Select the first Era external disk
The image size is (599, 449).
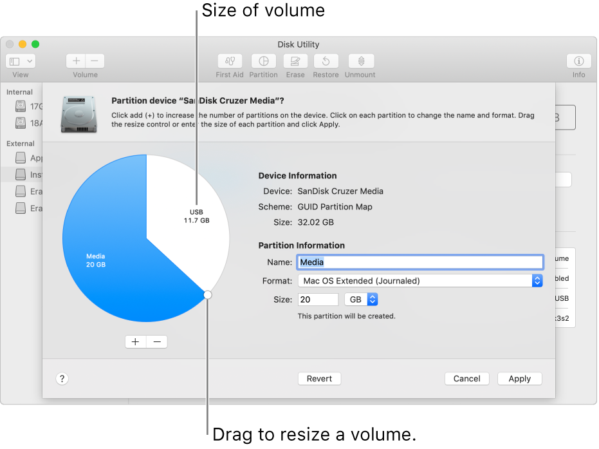coord(29,191)
